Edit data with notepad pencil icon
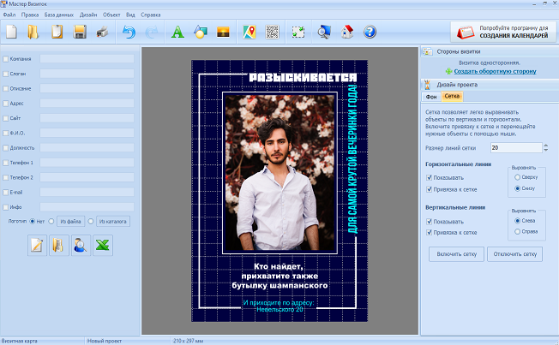This screenshot has height=345, width=559. [37, 246]
